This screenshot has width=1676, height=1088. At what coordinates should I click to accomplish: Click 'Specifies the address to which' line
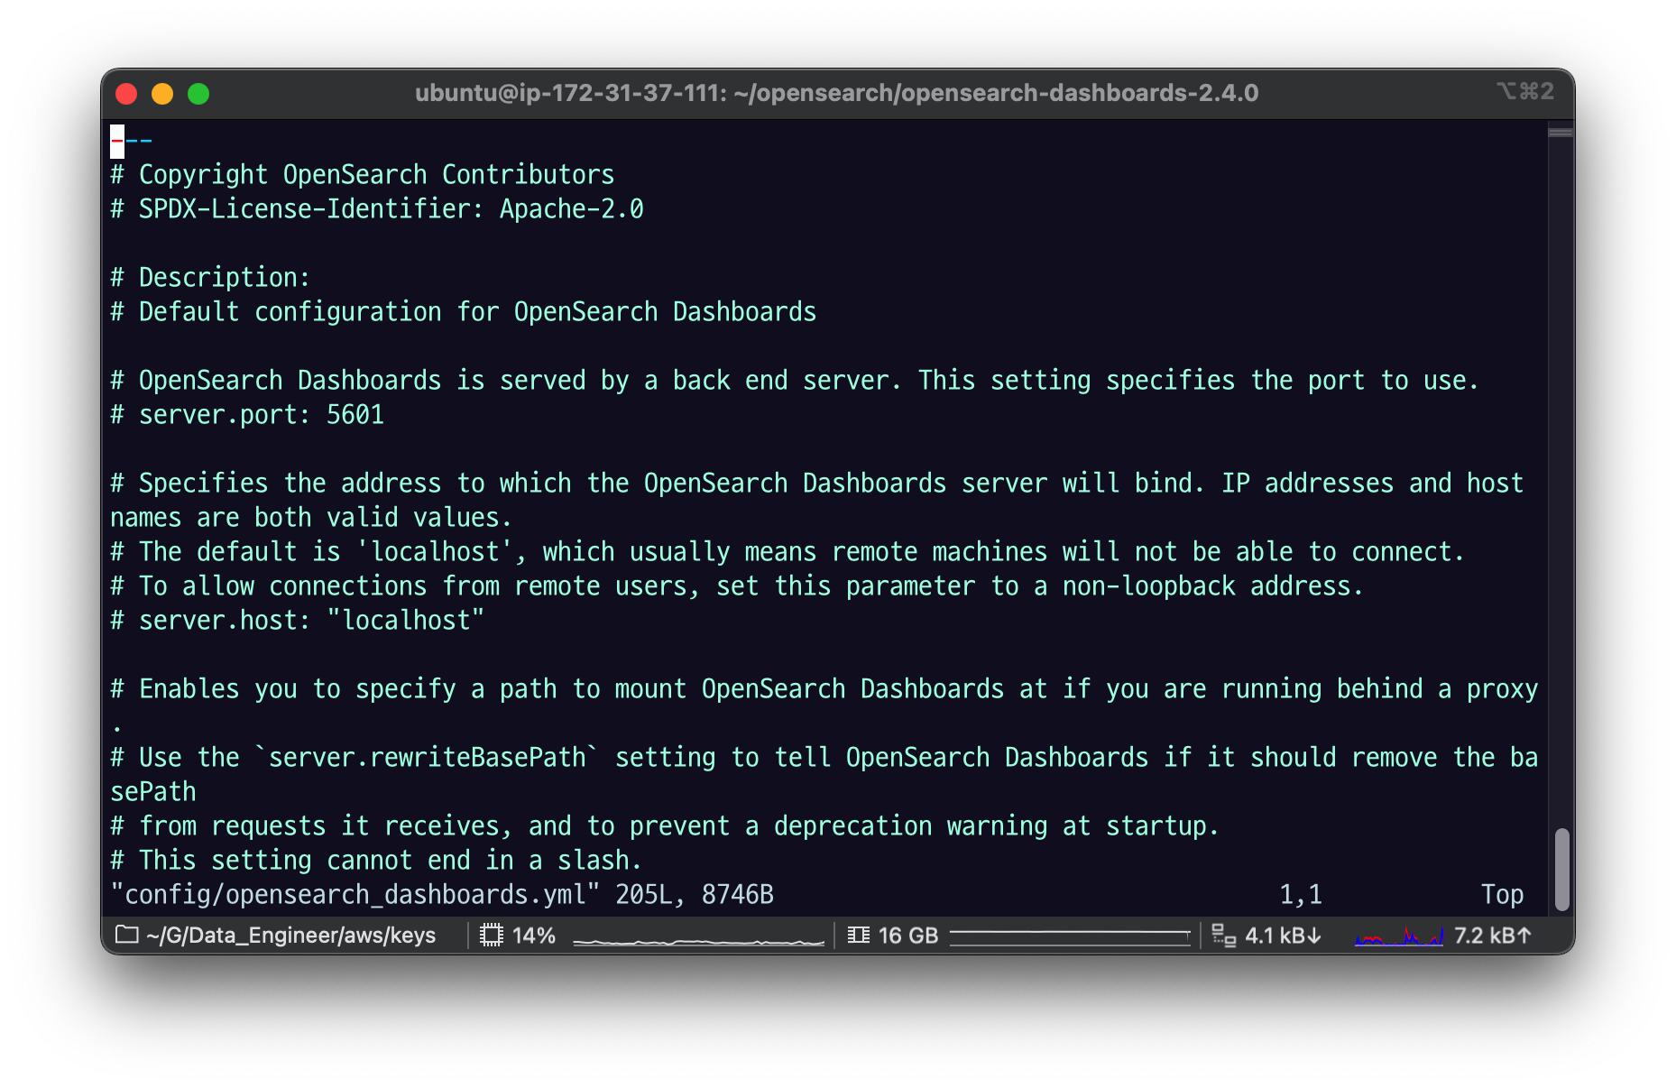point(817,483)
